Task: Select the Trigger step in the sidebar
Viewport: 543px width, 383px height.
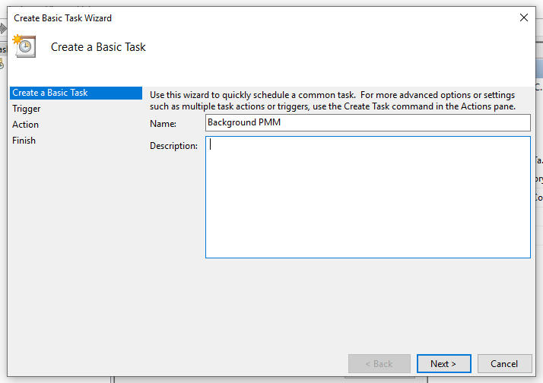Action: [x=27, y=109]
